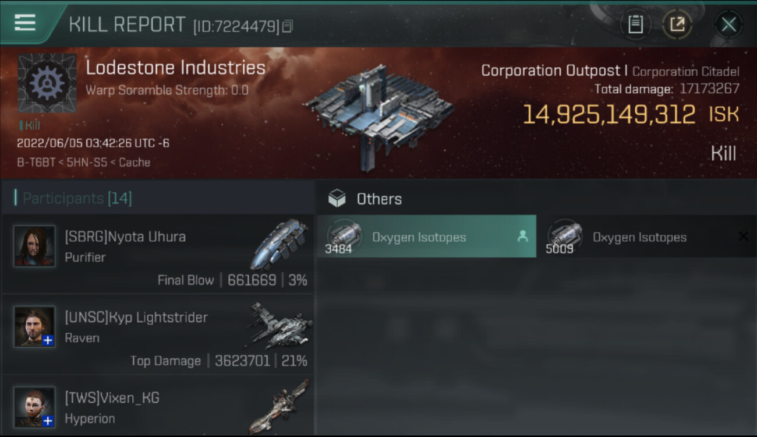Screen dimensions: 757x437
Task: Open Kyp Lightstrider's portrait
Action: point(35,326)
